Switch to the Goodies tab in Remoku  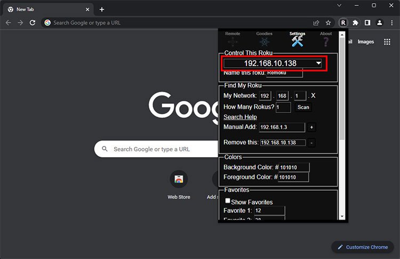click(265, 39)
